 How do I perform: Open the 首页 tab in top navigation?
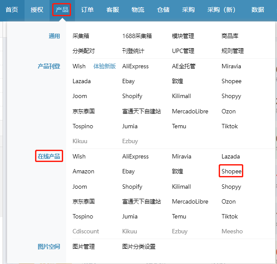[x=12, y=10]
